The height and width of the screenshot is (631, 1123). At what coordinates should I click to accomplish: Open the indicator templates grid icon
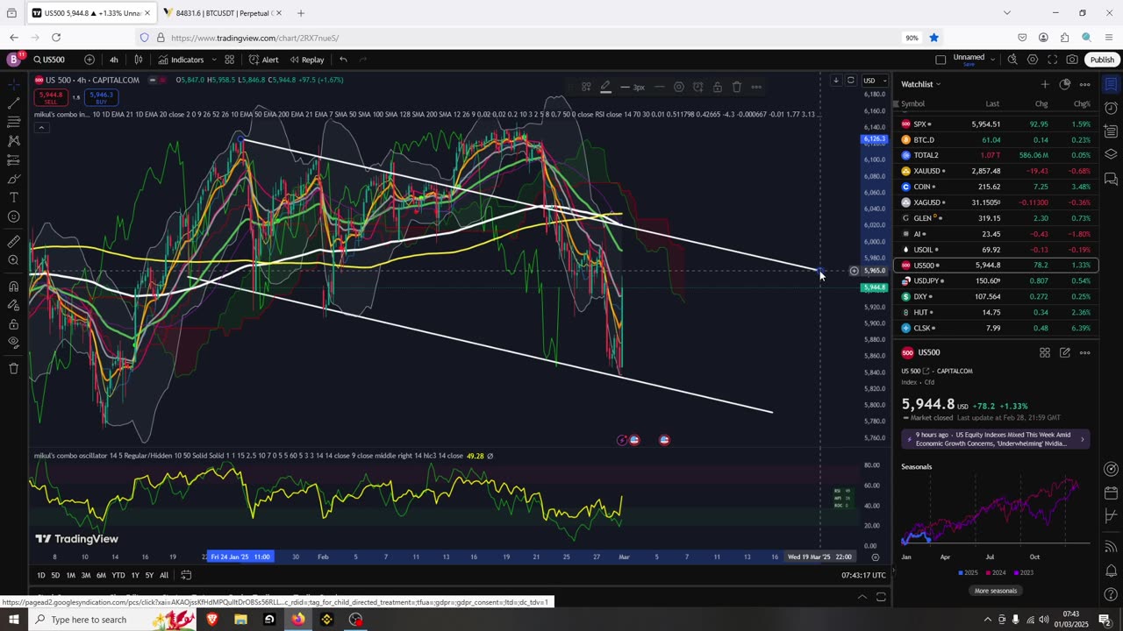coord(229,60)
